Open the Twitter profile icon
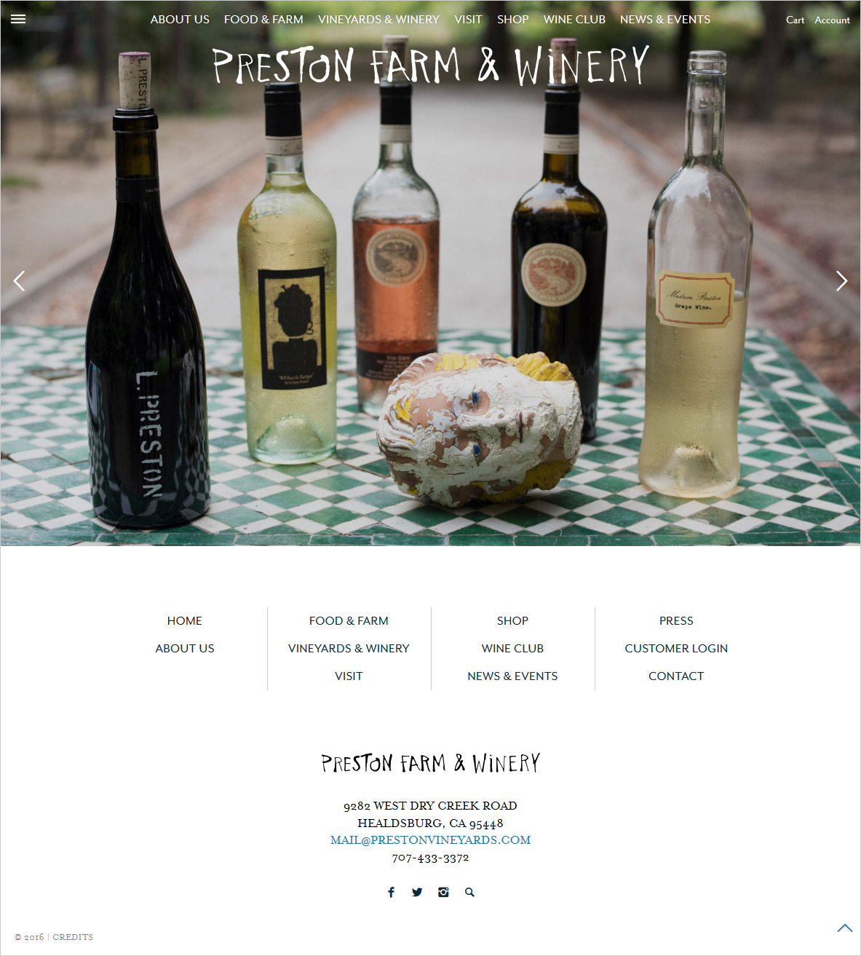 pos(417,892)
